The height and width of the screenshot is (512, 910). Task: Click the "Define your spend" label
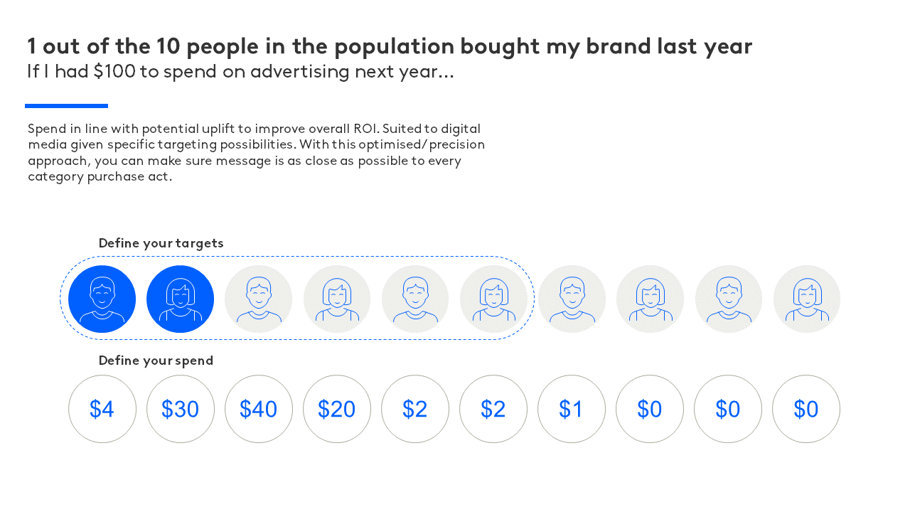click(156, 361)
